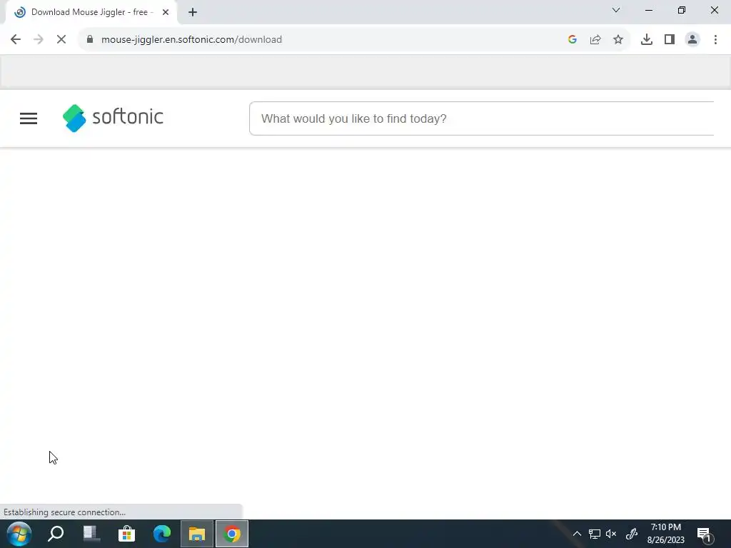Open a new tab
Screen dimensions: 731x548
click(x=193, y=12)
